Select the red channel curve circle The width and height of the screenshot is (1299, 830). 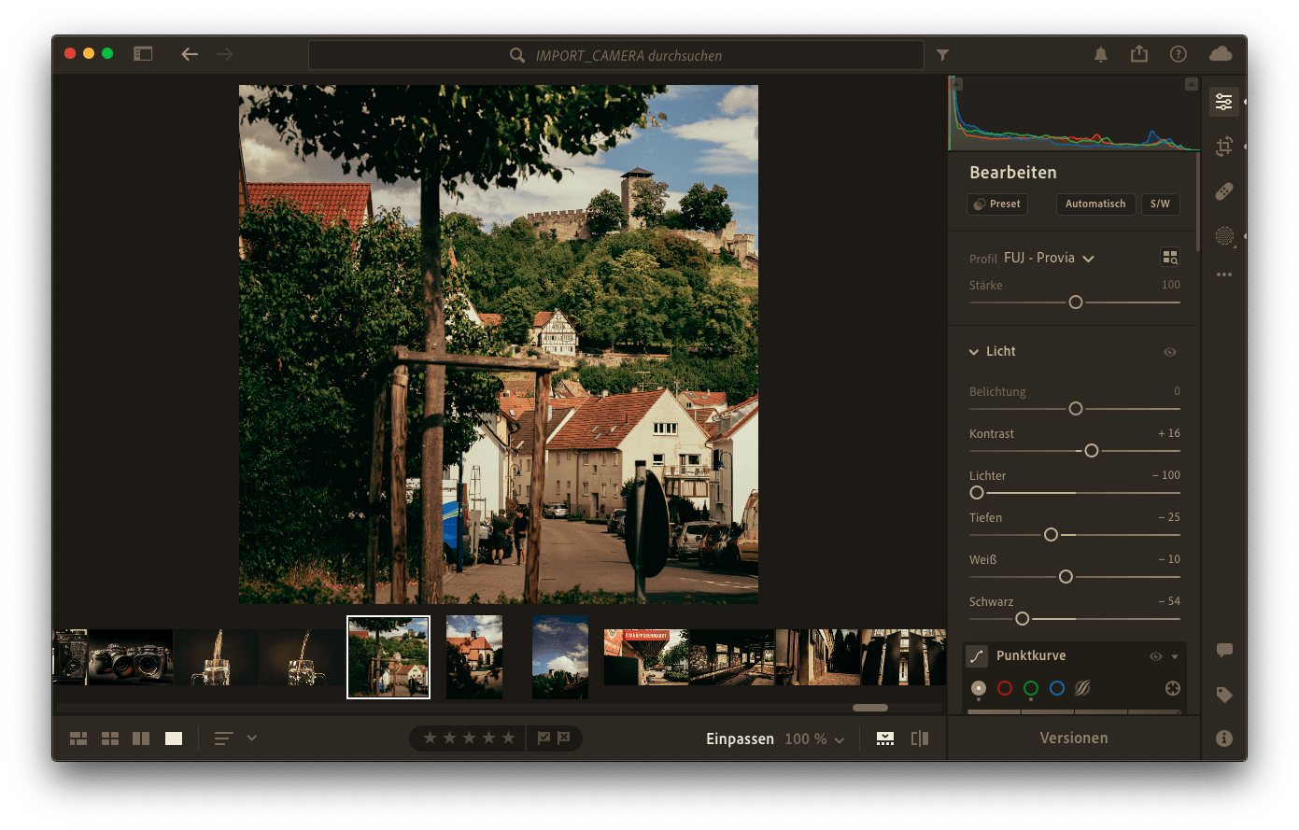coord(1005,688)
